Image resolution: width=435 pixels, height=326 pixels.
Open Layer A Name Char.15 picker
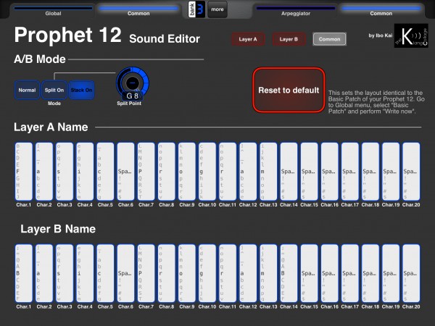coord(309,172)
